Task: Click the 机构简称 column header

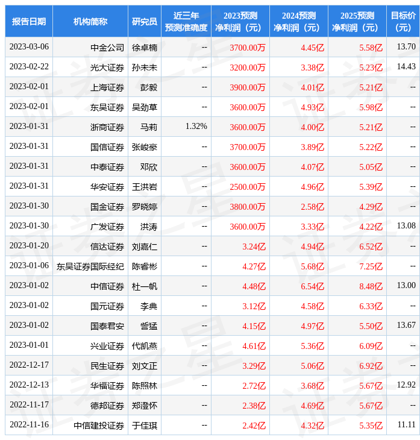Action: point(90,22)
